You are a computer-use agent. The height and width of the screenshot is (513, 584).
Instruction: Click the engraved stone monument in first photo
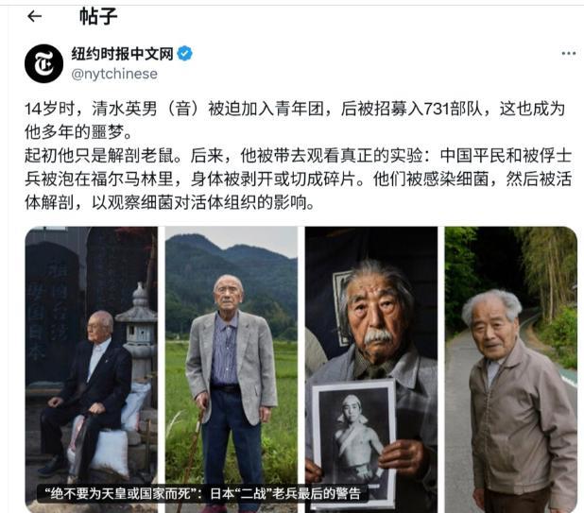point(52,309)
